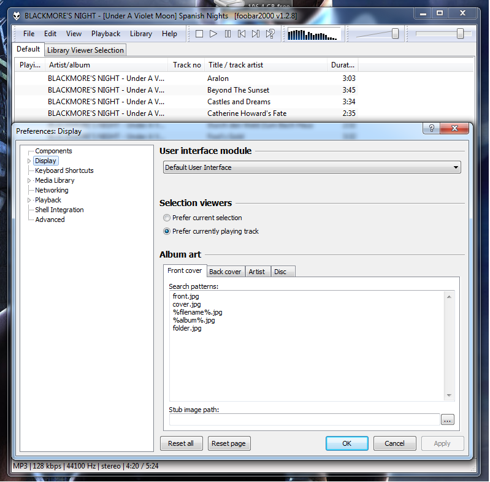Sort by Title / track artist column header

click(x=266, y=65)
